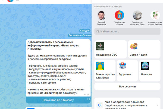The width and height of the screenshot is (163, 109).
Task: Select the Здоровье card label
Action: [x=125, y=74]
